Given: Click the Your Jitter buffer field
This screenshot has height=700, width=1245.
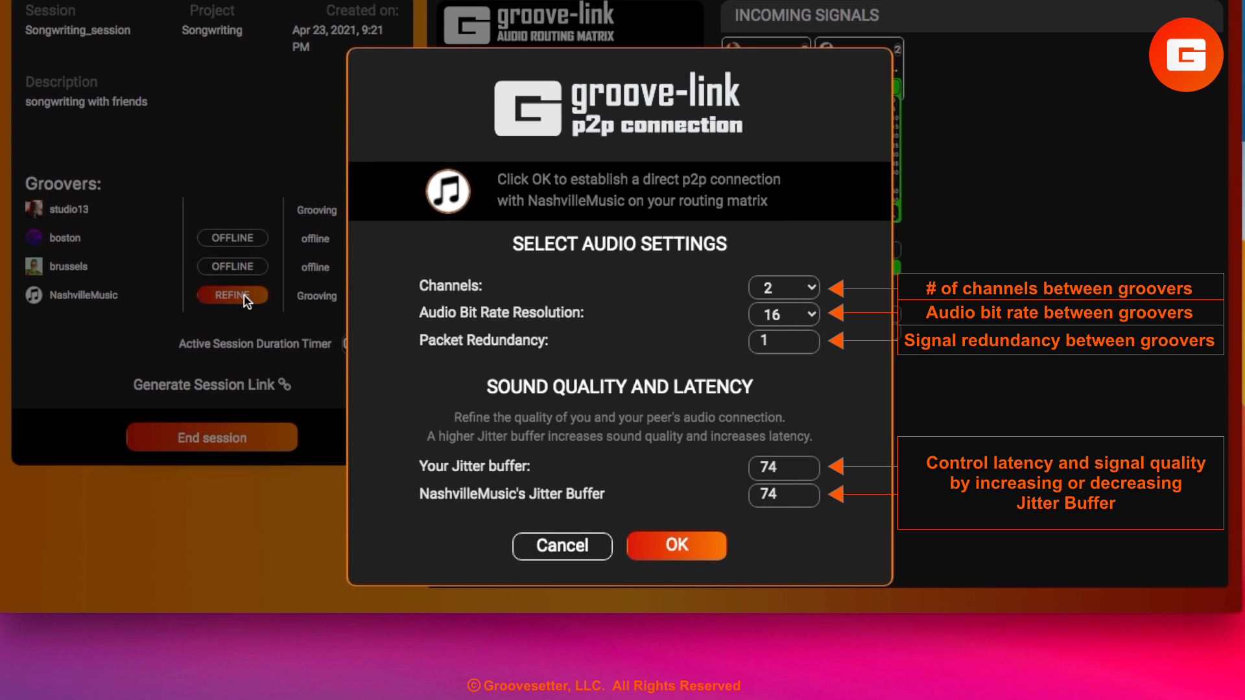Looking at the screenshot, I should click(x=783, y=467).
